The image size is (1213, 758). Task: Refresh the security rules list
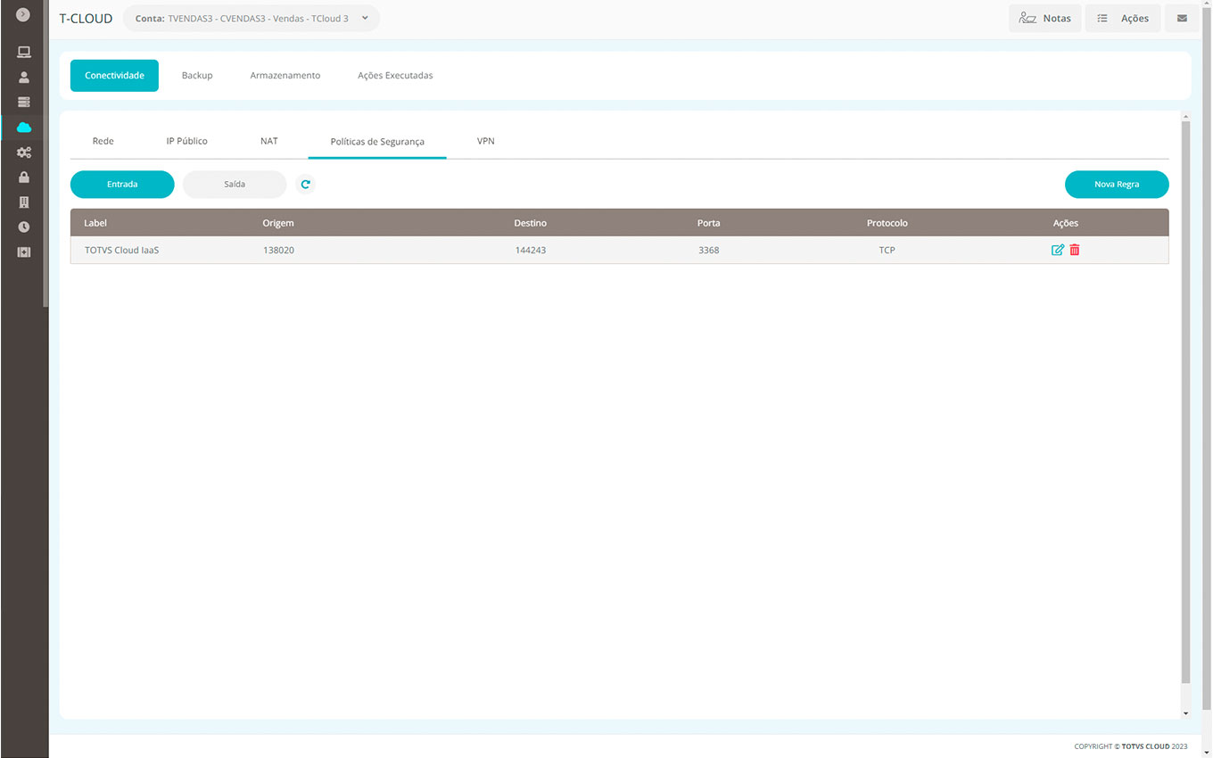pyautogui.click(x=305, y=185)
